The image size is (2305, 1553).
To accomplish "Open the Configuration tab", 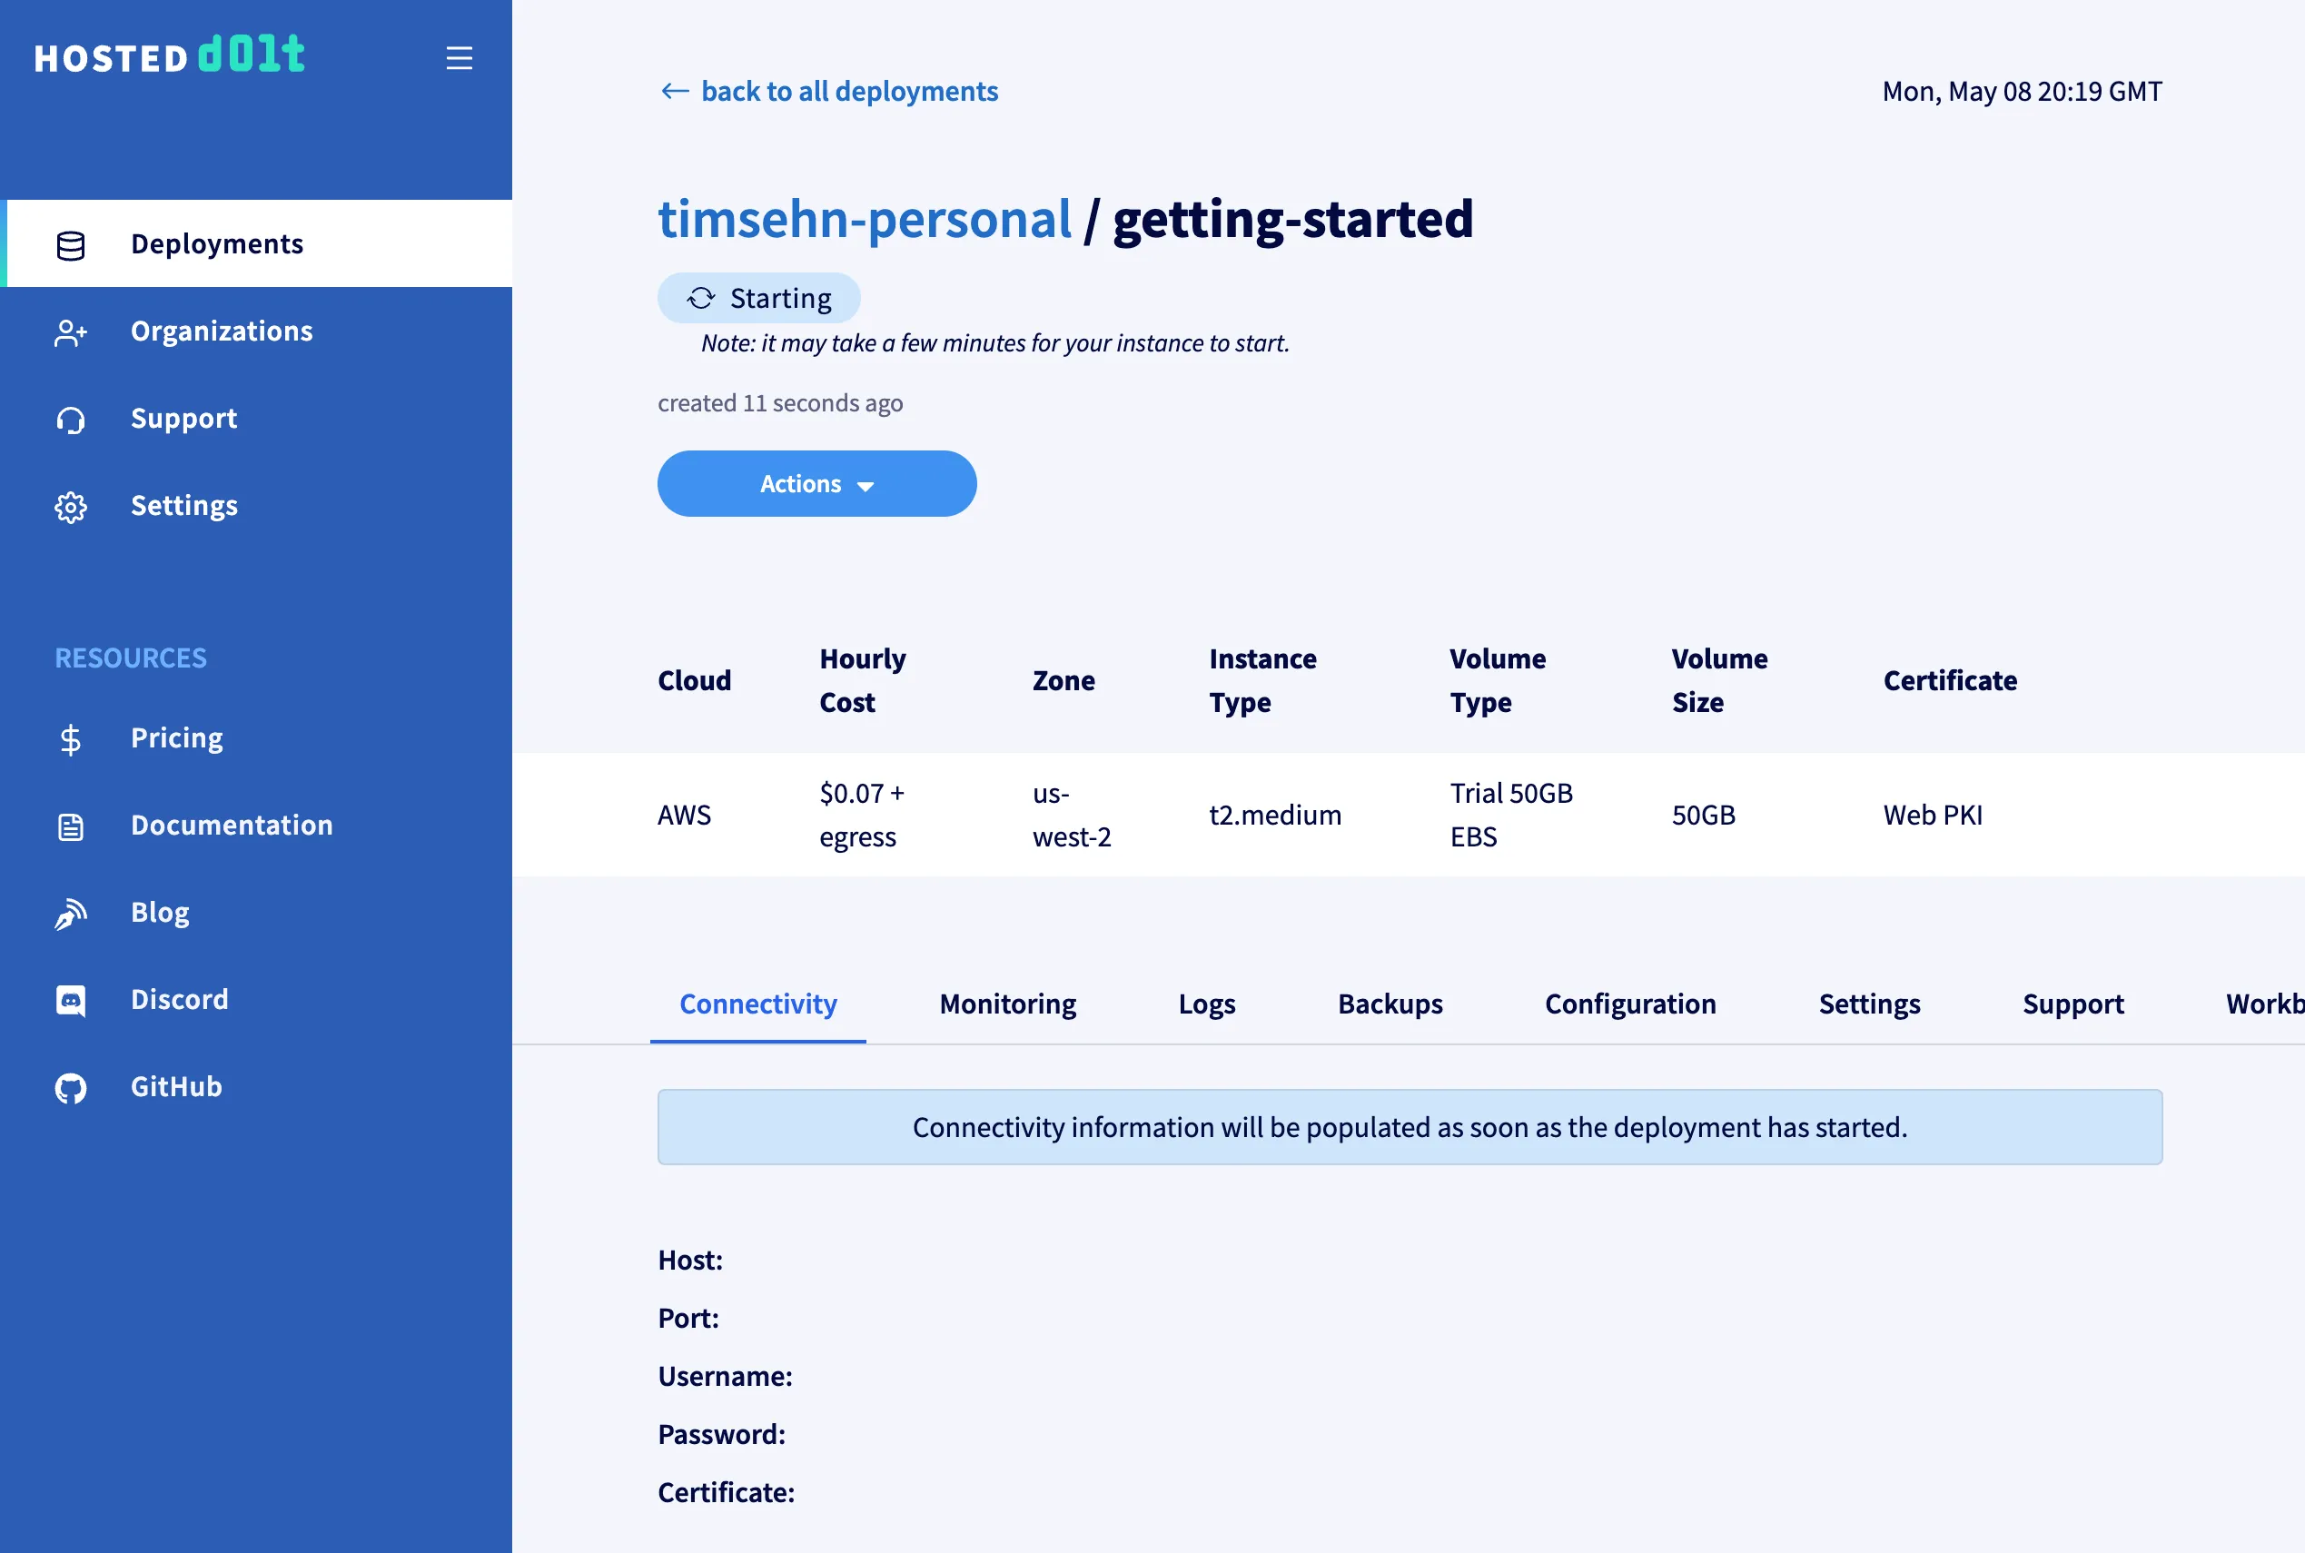I will coord(1629,1004).
